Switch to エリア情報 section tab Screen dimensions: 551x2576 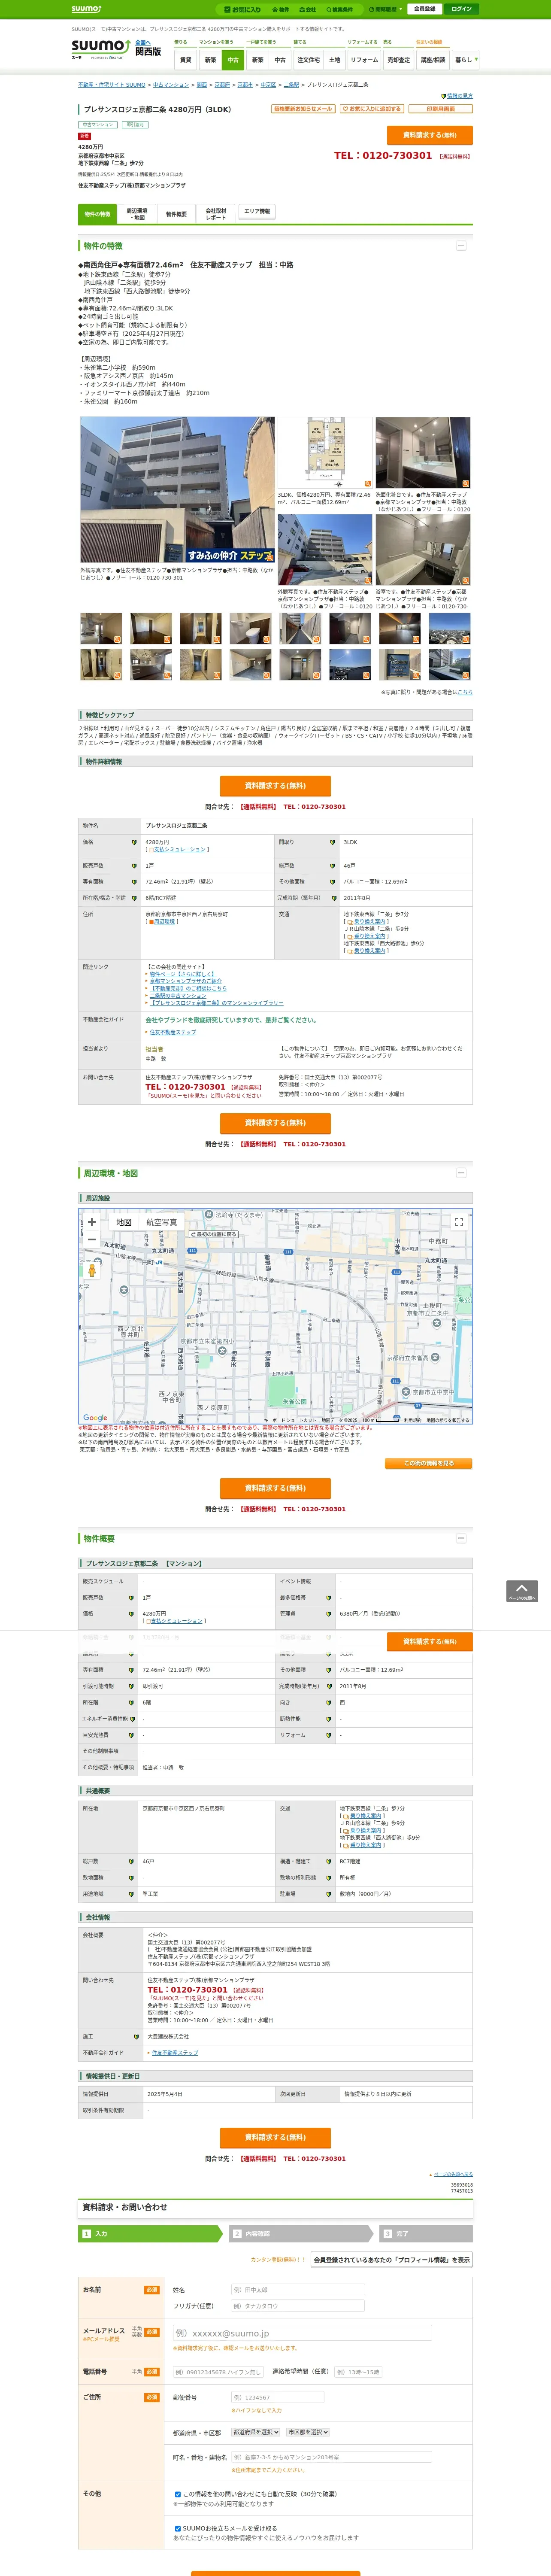click(x=257, y=212)
